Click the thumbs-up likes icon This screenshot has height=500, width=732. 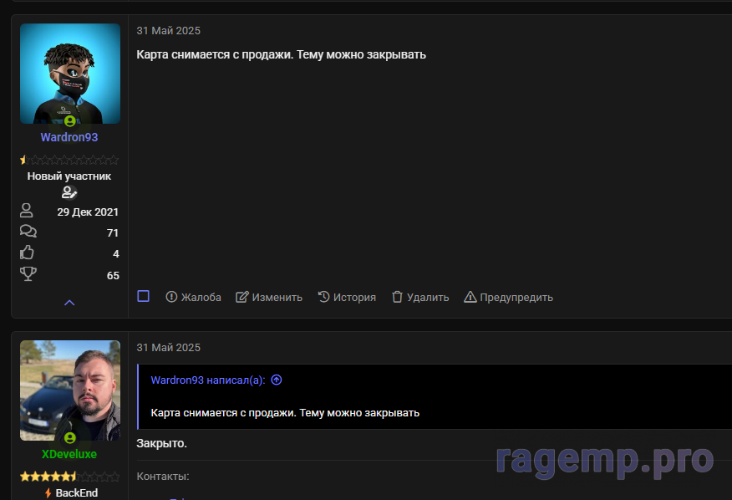point(27,253)
